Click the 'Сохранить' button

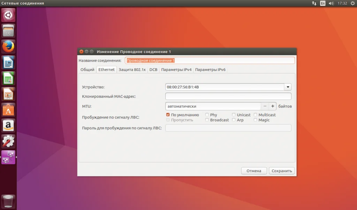[282, 171]
